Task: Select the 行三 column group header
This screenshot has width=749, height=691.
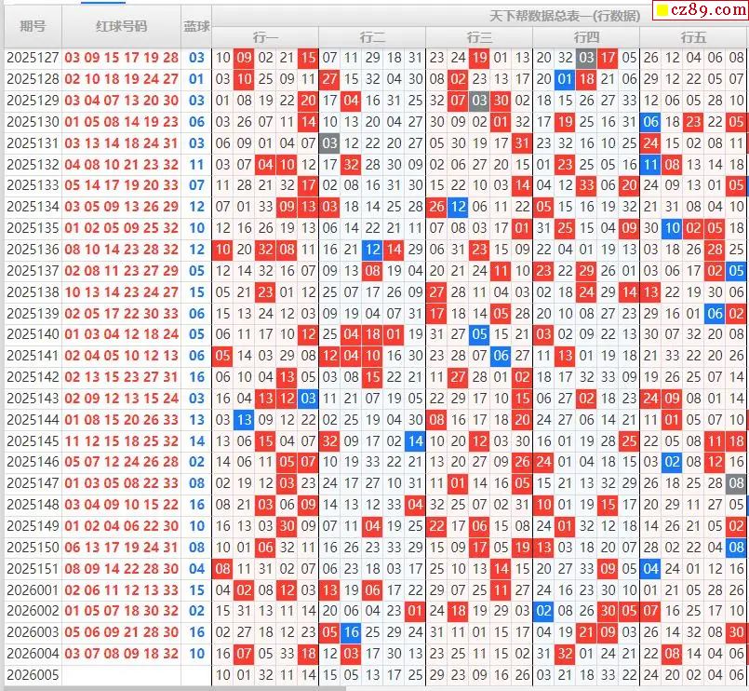Action: [479, 37]
